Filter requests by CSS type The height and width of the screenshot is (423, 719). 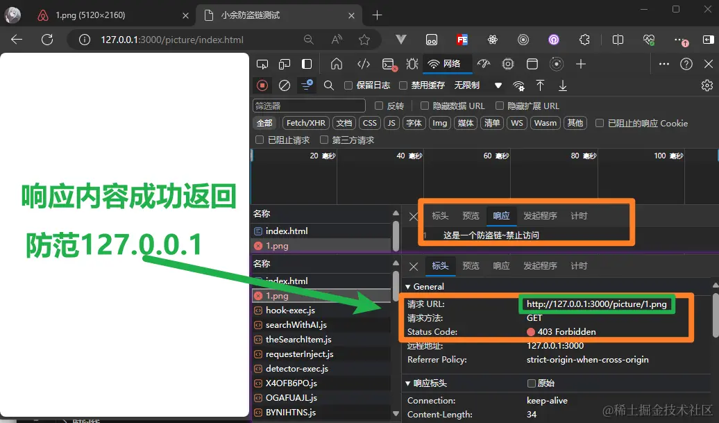click(370, 123)
